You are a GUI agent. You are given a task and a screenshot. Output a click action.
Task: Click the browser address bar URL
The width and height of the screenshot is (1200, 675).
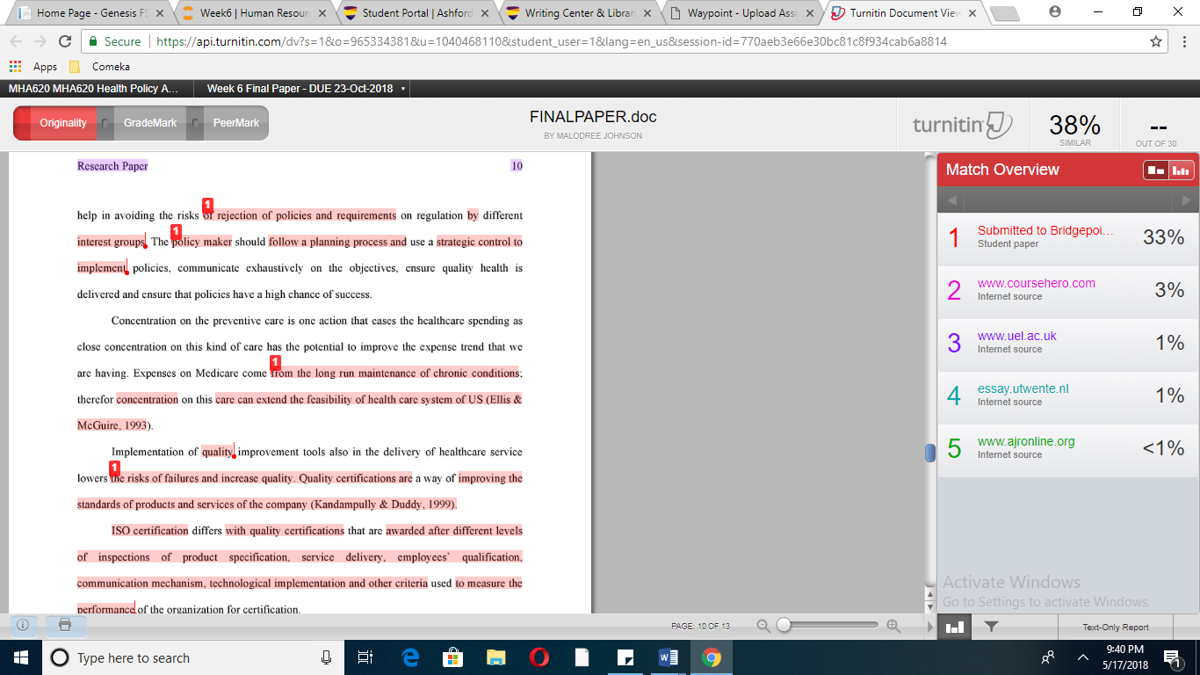552,41
